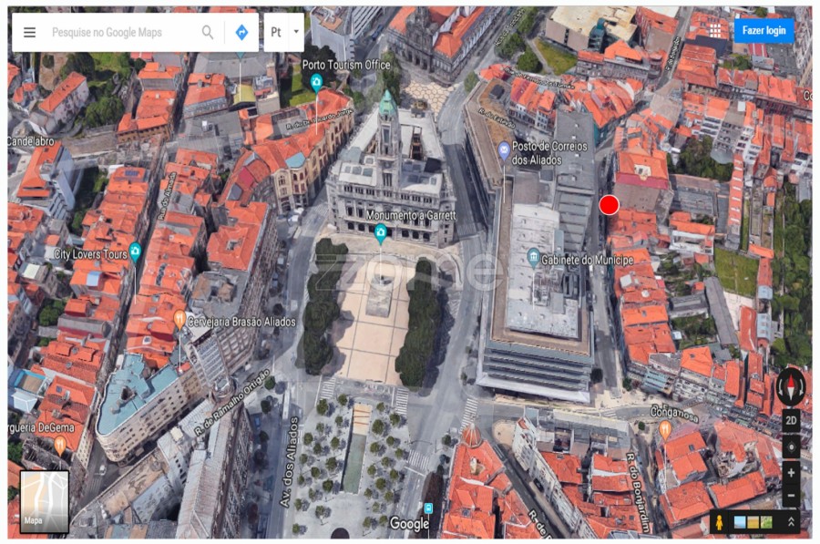The image size is (820, 544).
Task: Open the Pt language dropdown
Action: coord(282,32)
